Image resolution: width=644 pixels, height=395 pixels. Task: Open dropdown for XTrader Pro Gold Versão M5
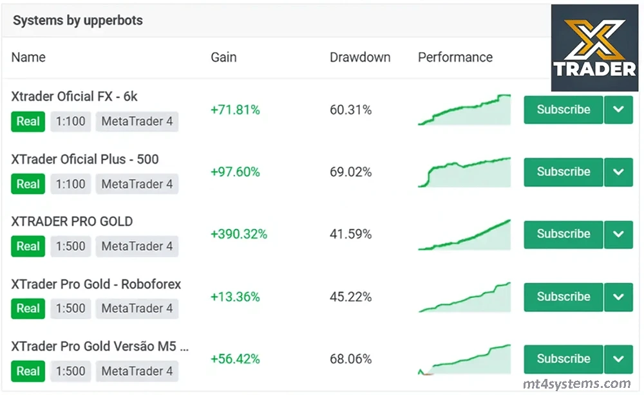pos(618,359)
